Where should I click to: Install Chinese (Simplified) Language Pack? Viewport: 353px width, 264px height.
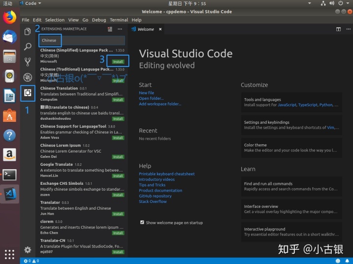tap(118, 62)
